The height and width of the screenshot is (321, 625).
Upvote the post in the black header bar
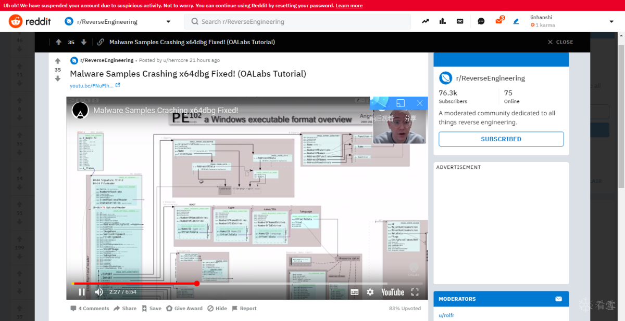[x=58, y=42]
